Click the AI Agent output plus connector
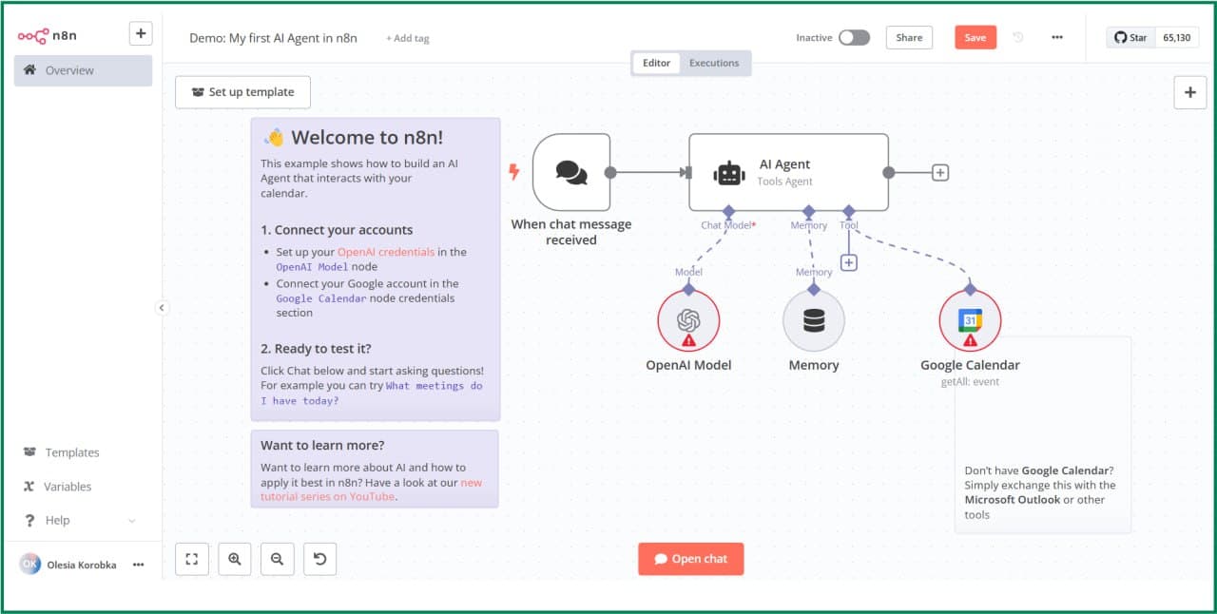This screenshot has height=614, width=1217. point(940,173)
